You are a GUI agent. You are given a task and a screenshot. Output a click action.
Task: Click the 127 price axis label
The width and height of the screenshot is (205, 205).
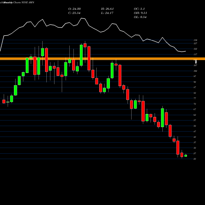196,43
